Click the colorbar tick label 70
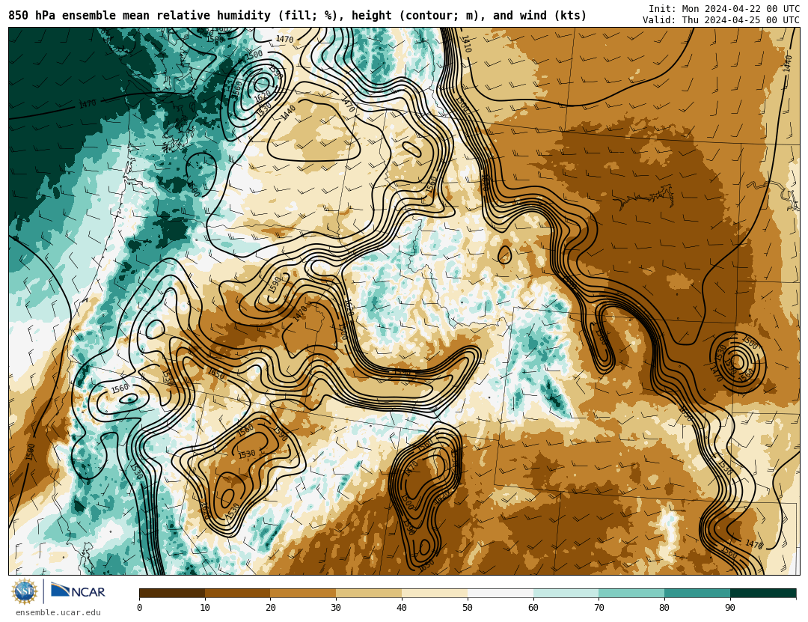 click(x=599, y=608)
